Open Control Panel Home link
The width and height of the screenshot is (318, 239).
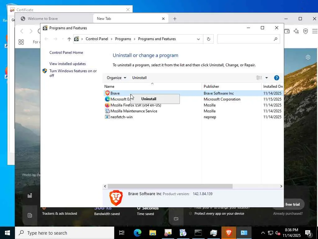[66, 53]
